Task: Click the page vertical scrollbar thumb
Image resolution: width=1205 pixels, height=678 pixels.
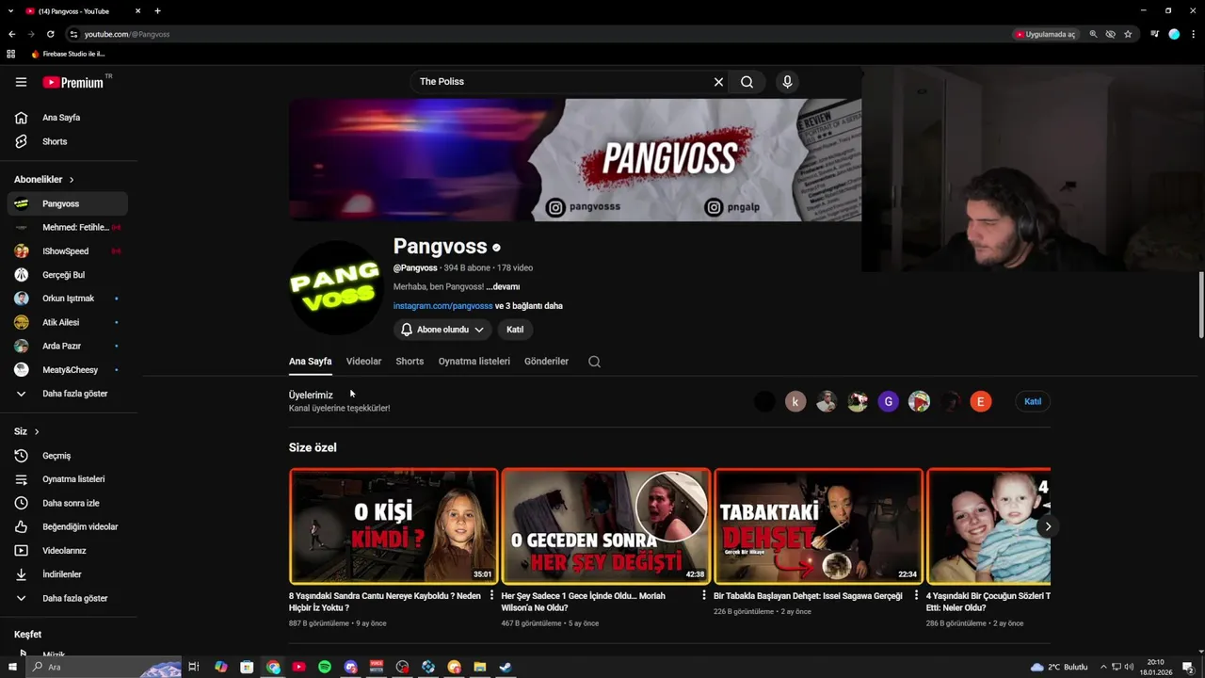Action: [x=1200, y=303]
